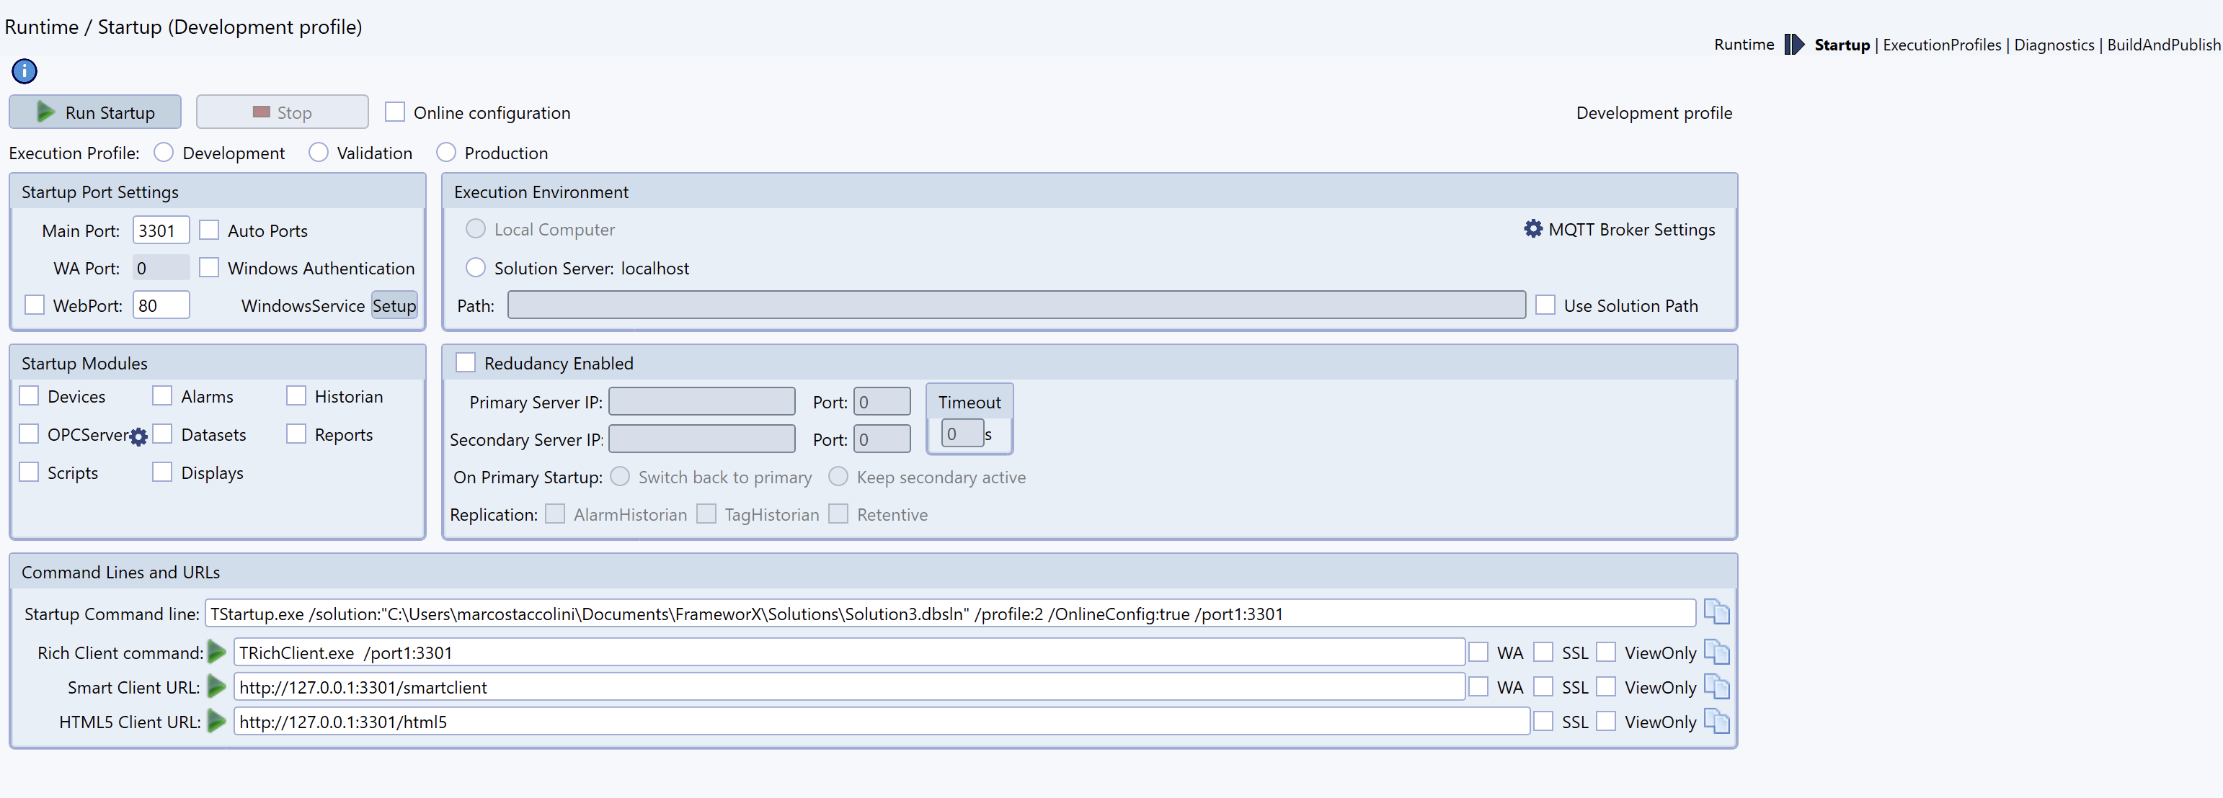Open OPCServer settings gear icon
Viewport: 2223px width, 798px height.
pyautogui.click(x=139, y=436)
